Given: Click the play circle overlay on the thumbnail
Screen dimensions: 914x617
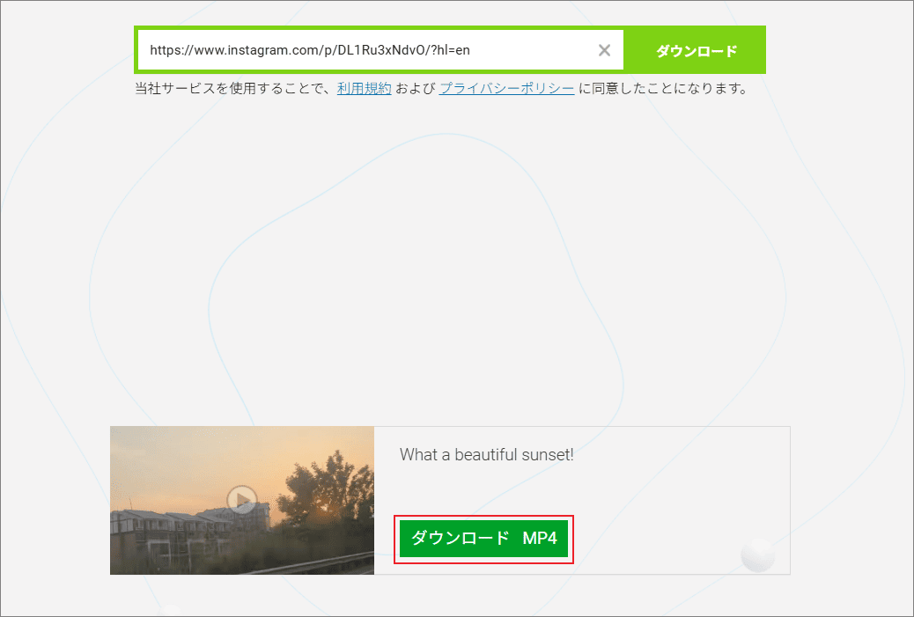Looking at the screenshot, I should click(240, 499).
